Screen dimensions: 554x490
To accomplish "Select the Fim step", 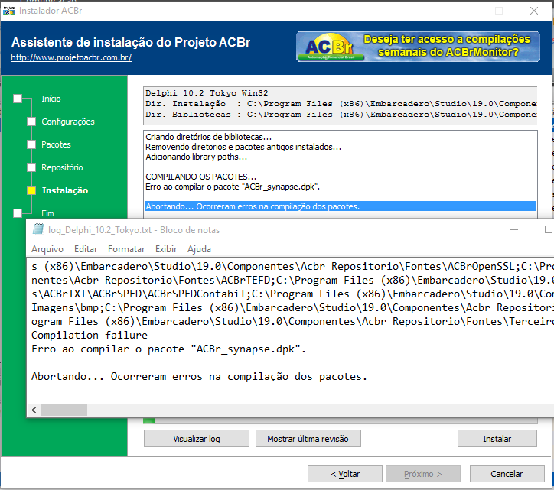I will pyautogui.click(x=47, y=213).
